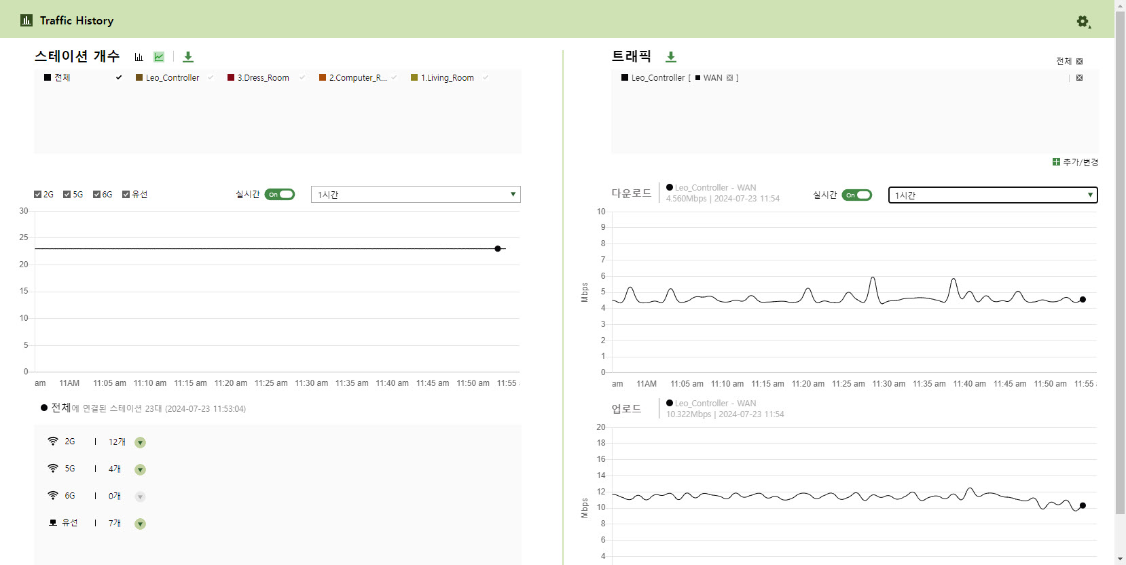
Task: Click the 추가/변경 add or change button
Action: pyautogui.click(x=1076, y=162)
